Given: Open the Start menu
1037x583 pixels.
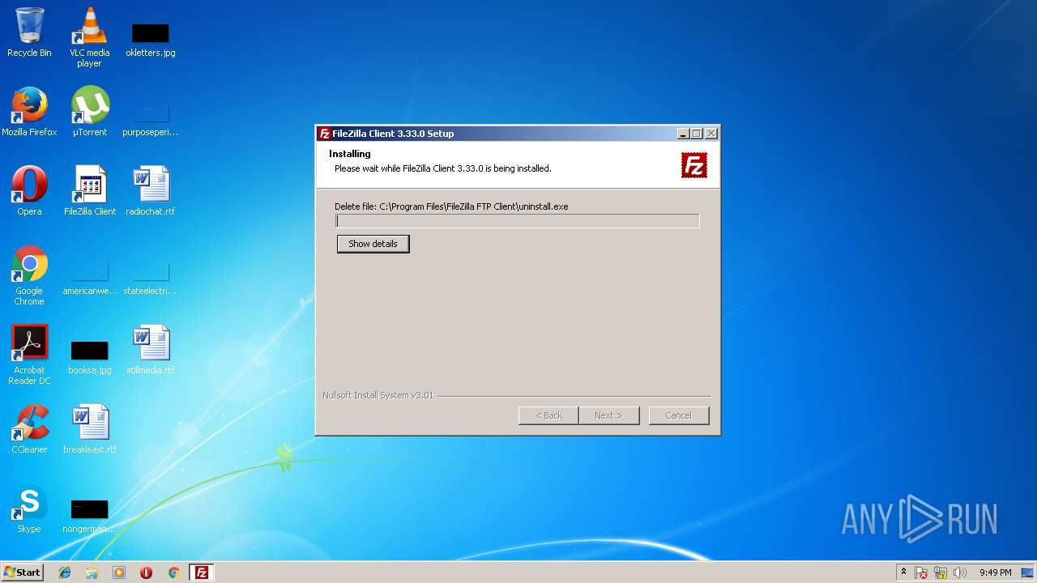Looking at the screenshot, I should click(x=22, y=572).
